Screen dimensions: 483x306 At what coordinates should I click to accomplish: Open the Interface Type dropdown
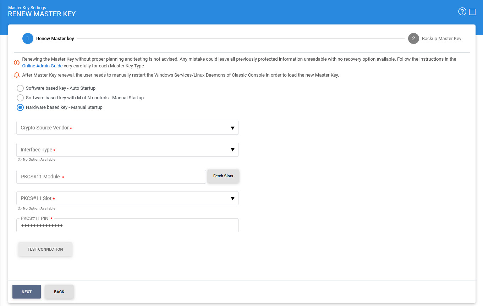click(127, 150)
